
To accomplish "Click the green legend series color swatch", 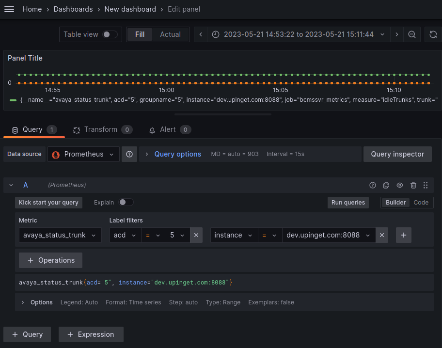I will point(13,100).
